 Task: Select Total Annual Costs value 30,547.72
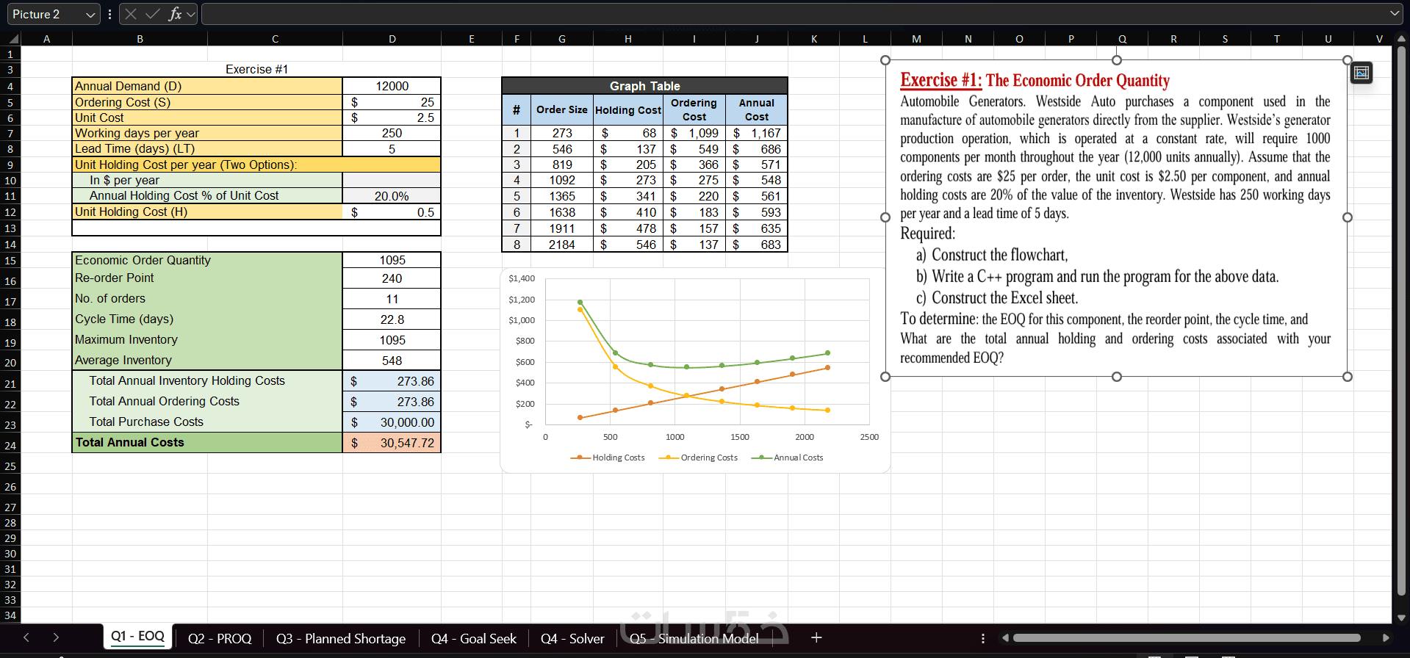[x=392, y=443]
